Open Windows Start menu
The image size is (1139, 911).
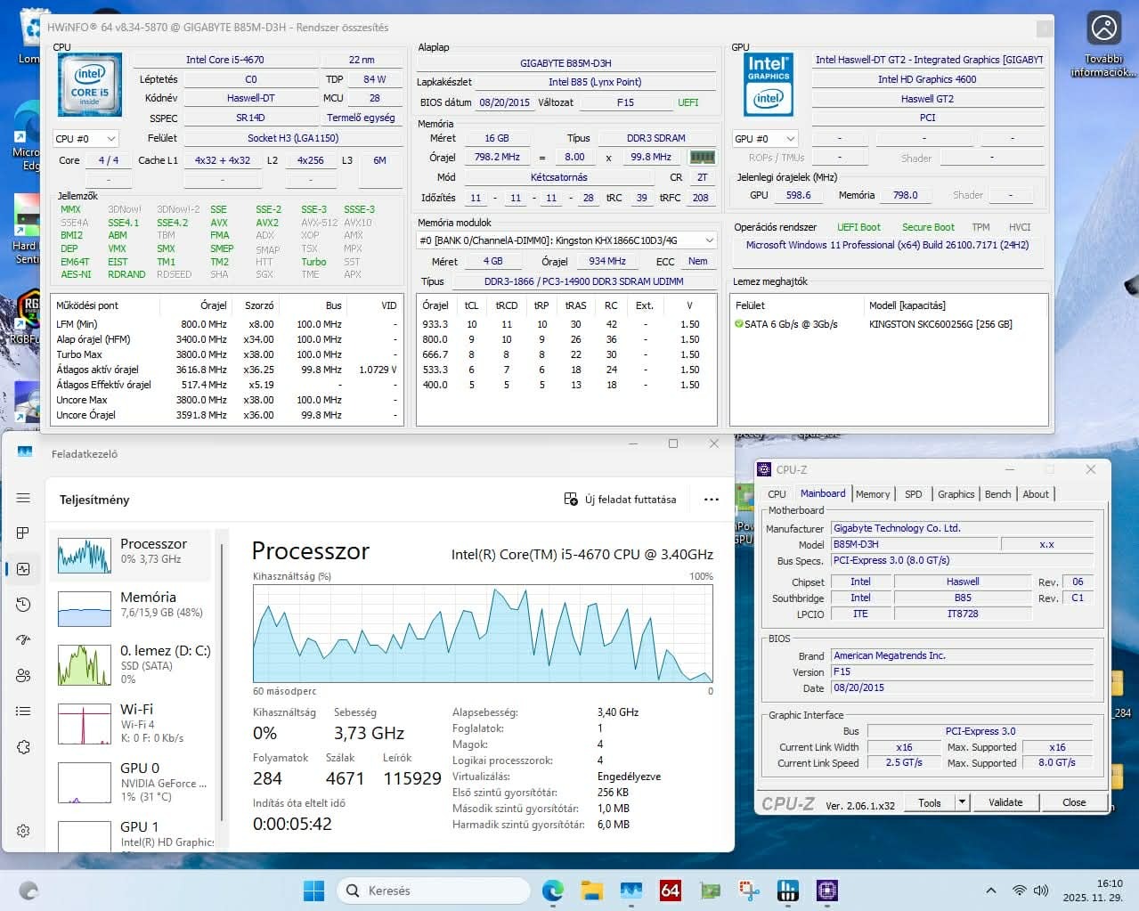(314, 890)
